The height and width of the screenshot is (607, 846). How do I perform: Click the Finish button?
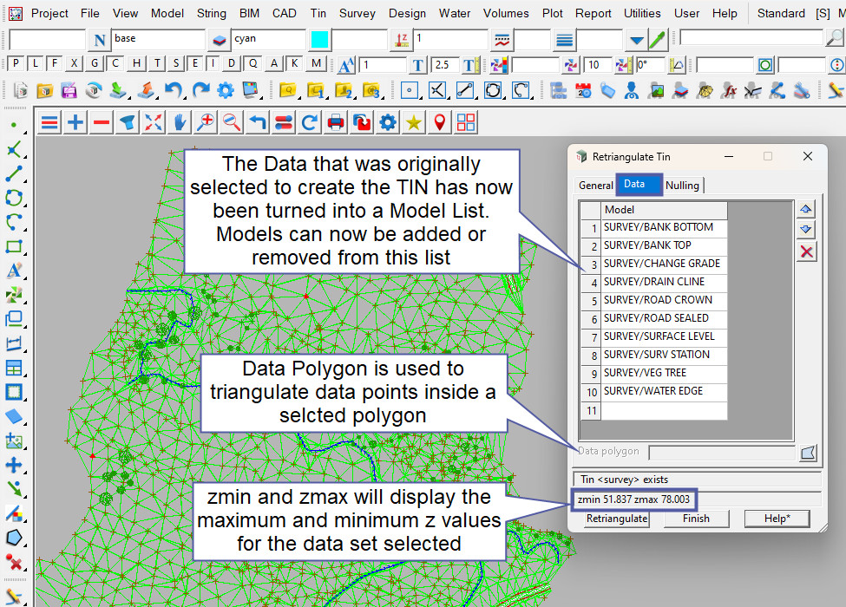click(696, 519)
